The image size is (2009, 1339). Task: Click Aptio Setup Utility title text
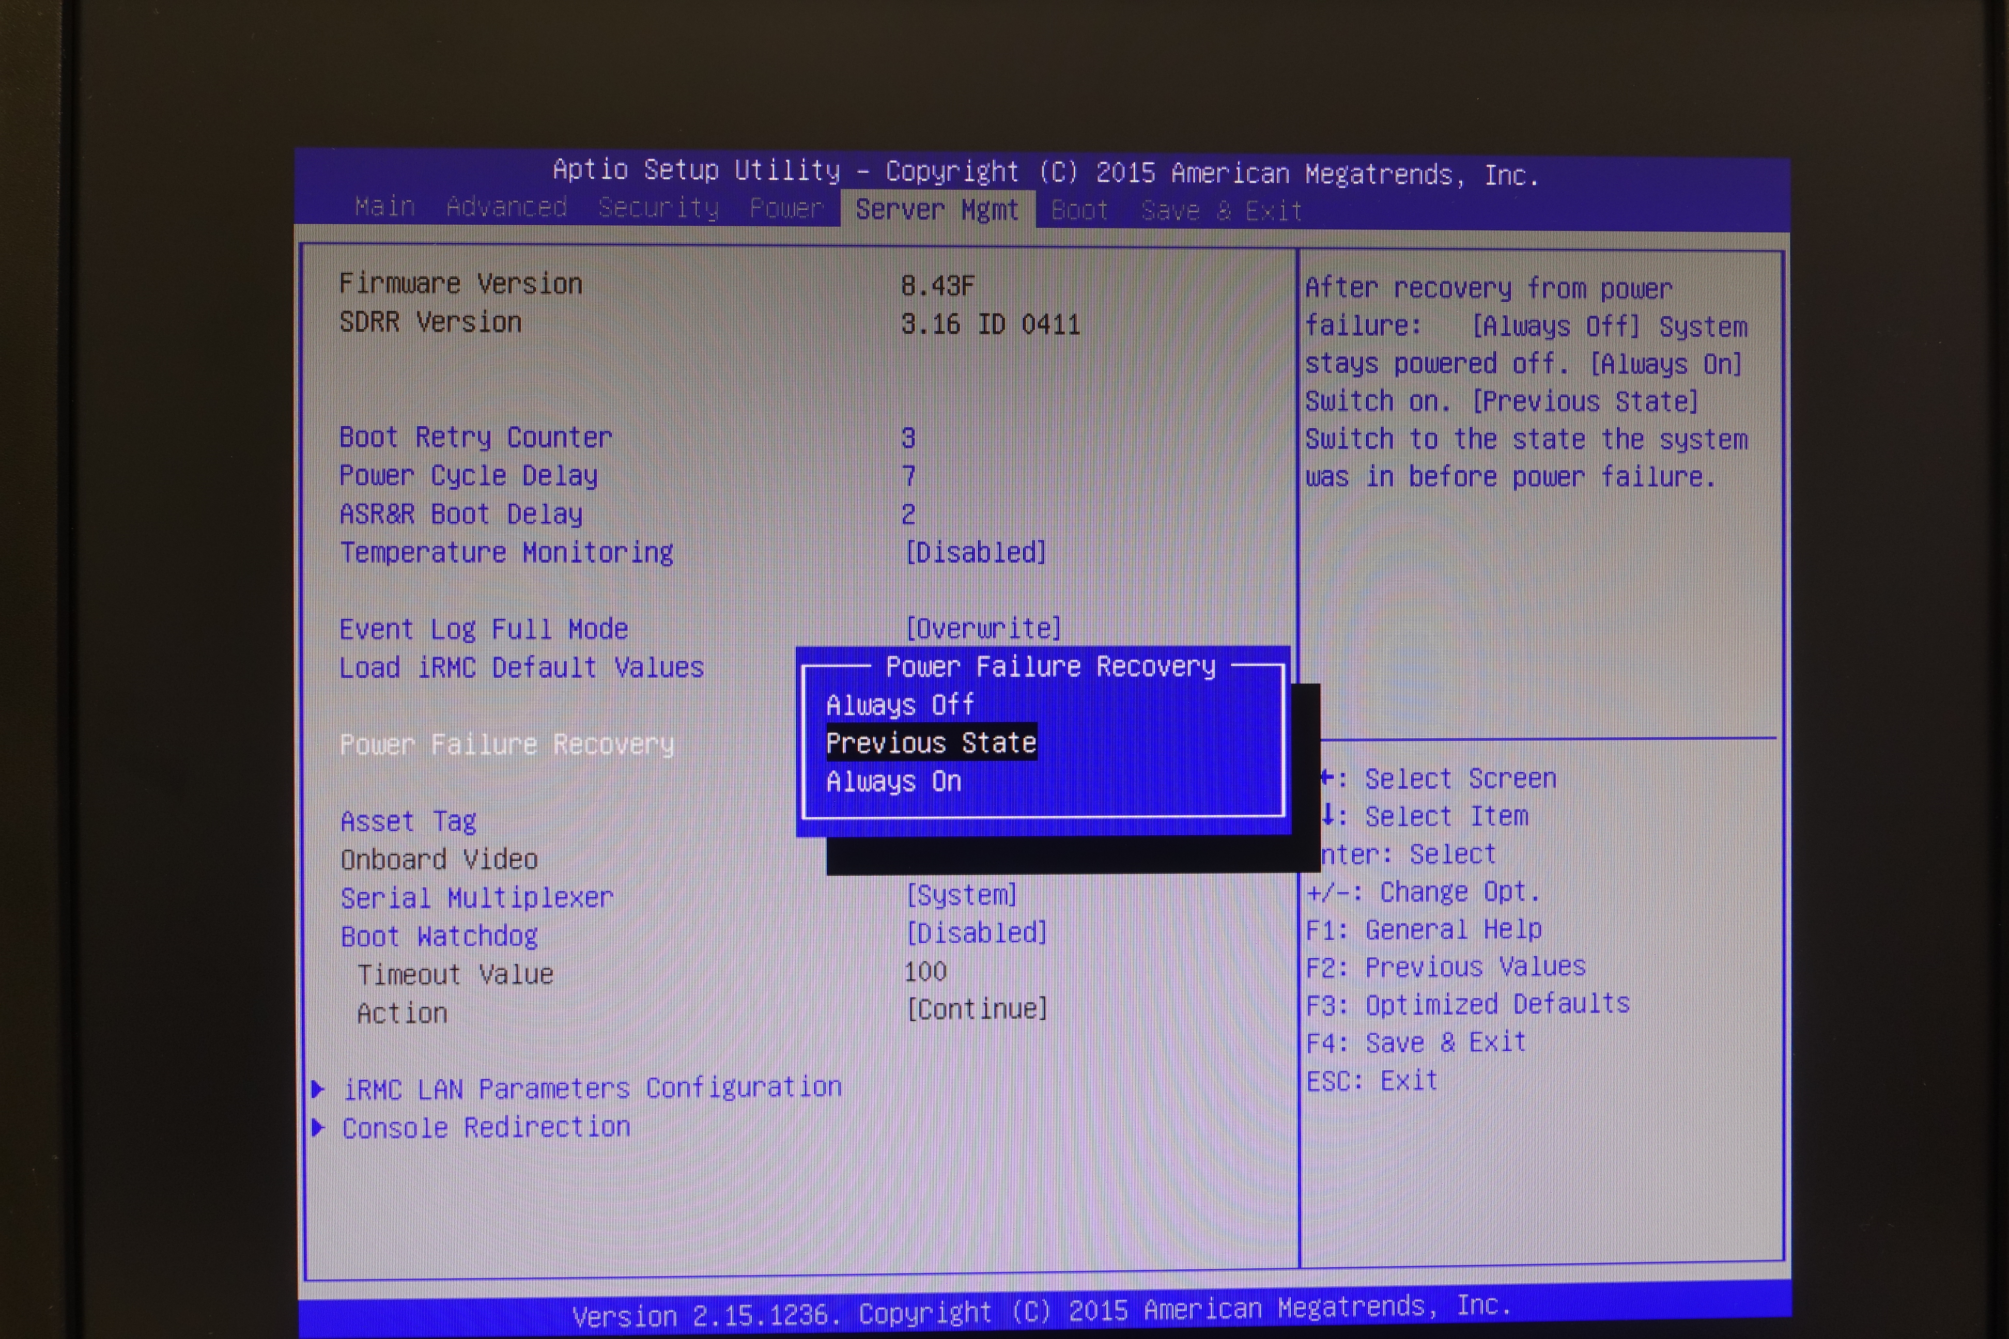click(1045, 173)
